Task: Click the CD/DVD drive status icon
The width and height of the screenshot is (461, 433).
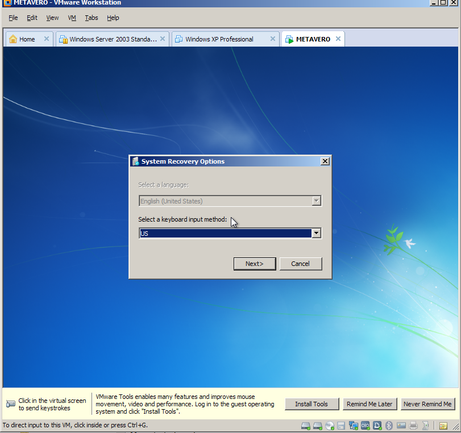Action: point(330,426)
